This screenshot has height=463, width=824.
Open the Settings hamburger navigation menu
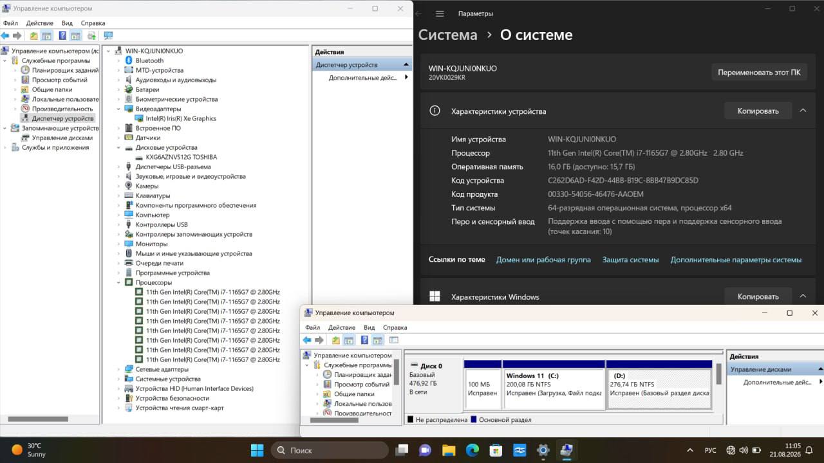click(440, 14)
